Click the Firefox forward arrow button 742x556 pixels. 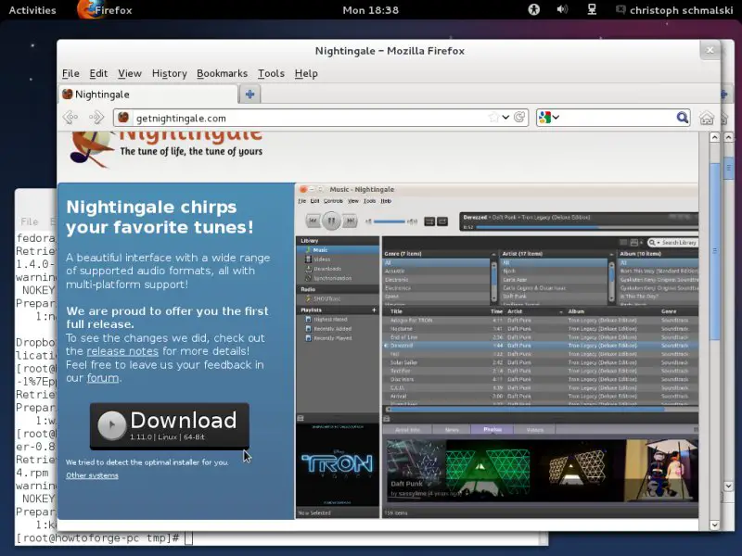[x=96, y=118]
